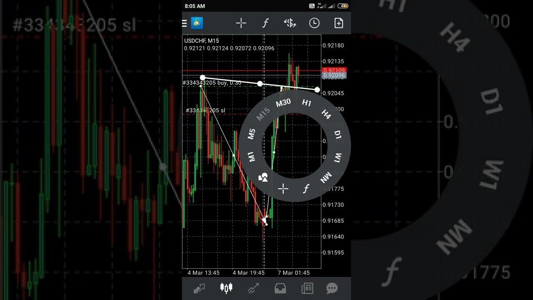Tap the 8:05 AM status bar clock
Image resolution: width=533 pixels, height=300 pixels.
click(195, 6)
